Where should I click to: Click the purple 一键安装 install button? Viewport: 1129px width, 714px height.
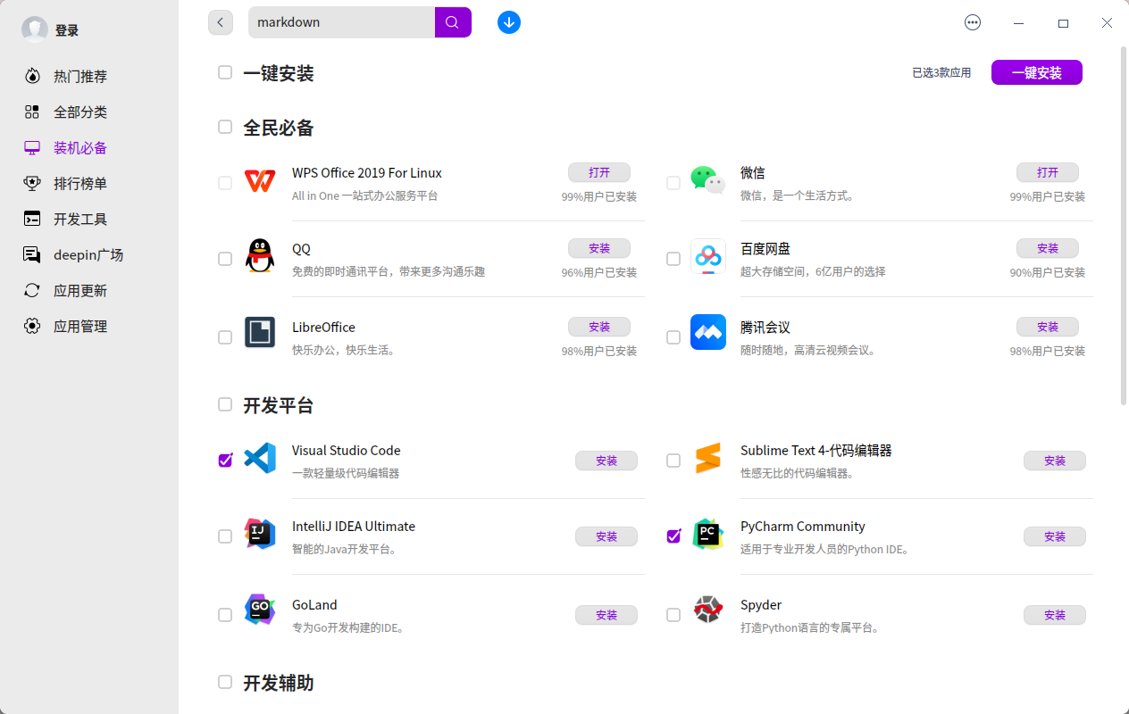1036,72
